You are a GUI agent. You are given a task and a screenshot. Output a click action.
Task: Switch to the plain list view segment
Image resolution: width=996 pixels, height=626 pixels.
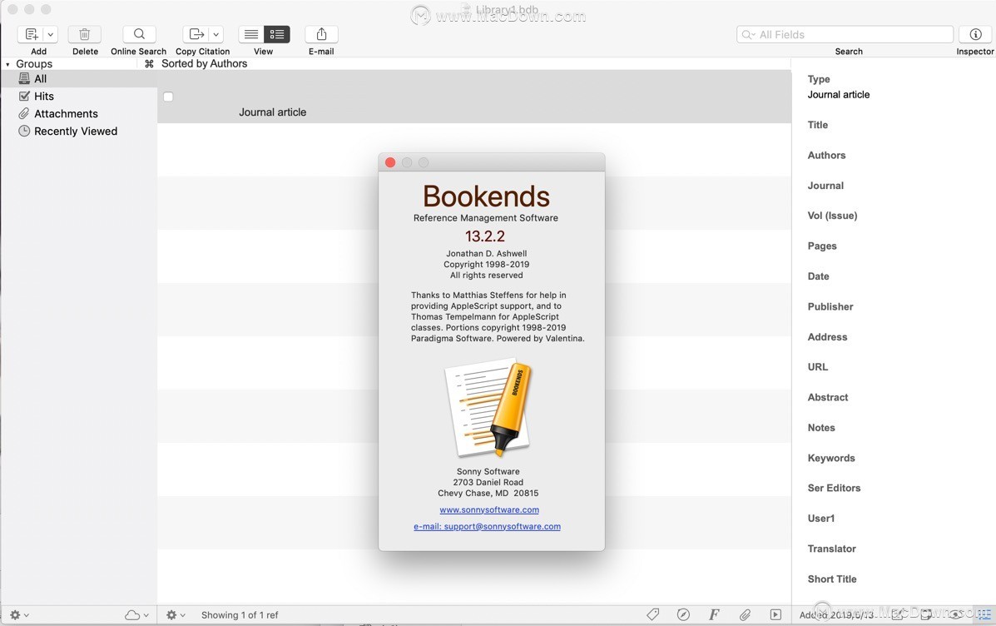[x=251, y=34]
